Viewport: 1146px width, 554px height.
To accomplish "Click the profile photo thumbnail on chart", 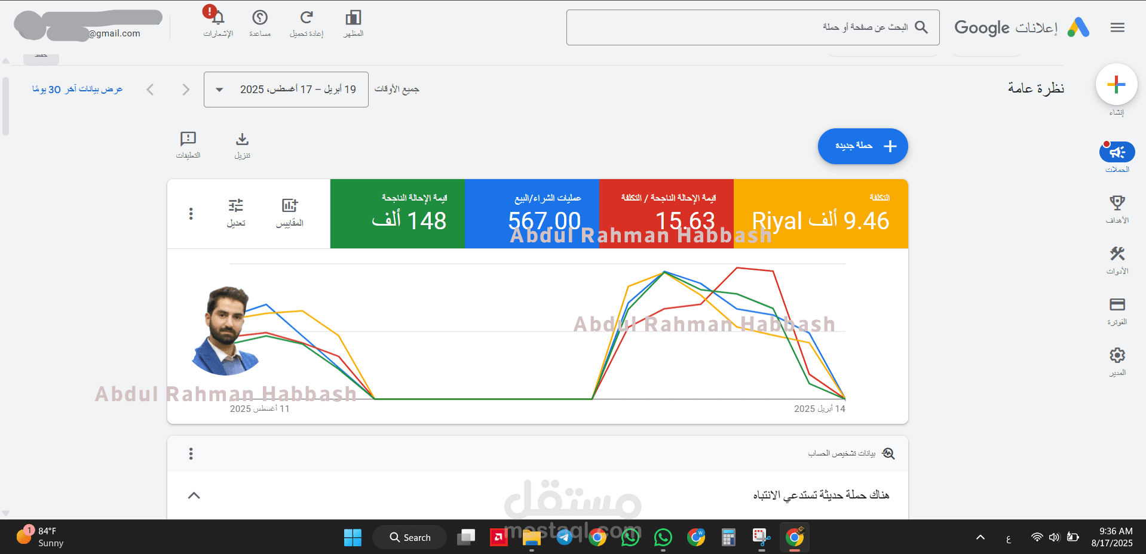I will (x=225, y=331).
